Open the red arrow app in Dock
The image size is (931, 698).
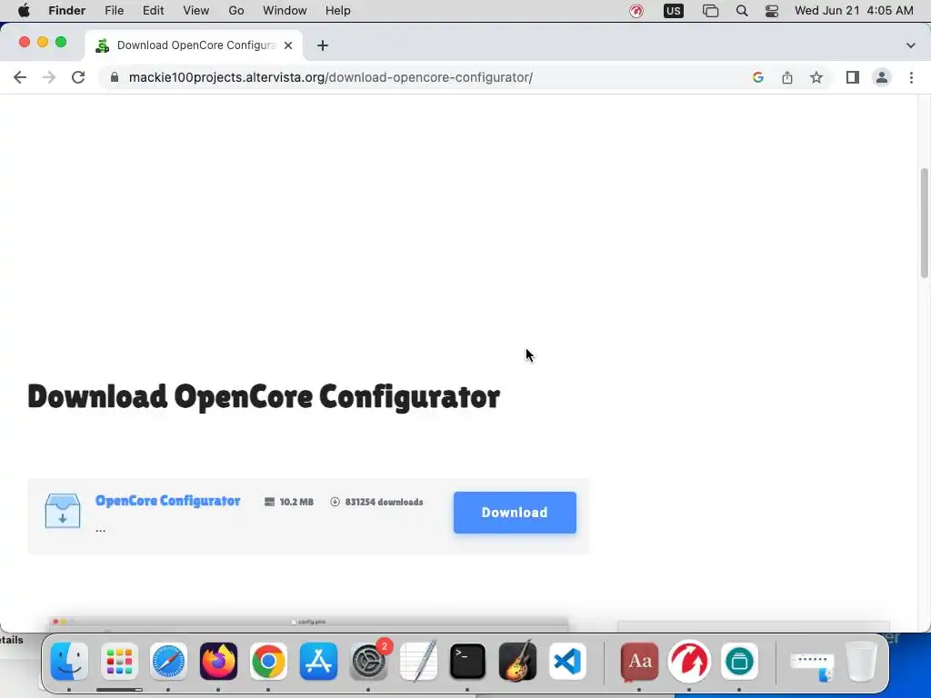pos(689,662)
